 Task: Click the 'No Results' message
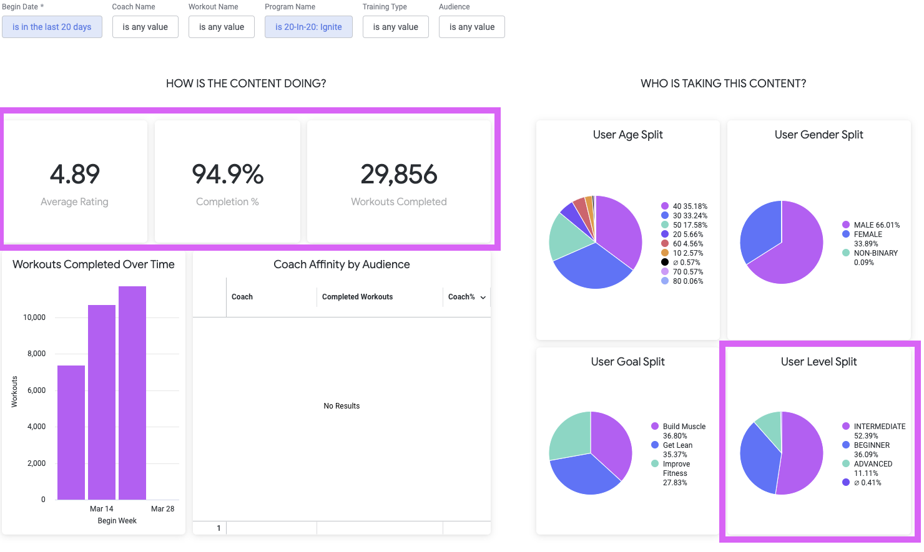click(342, 406)
